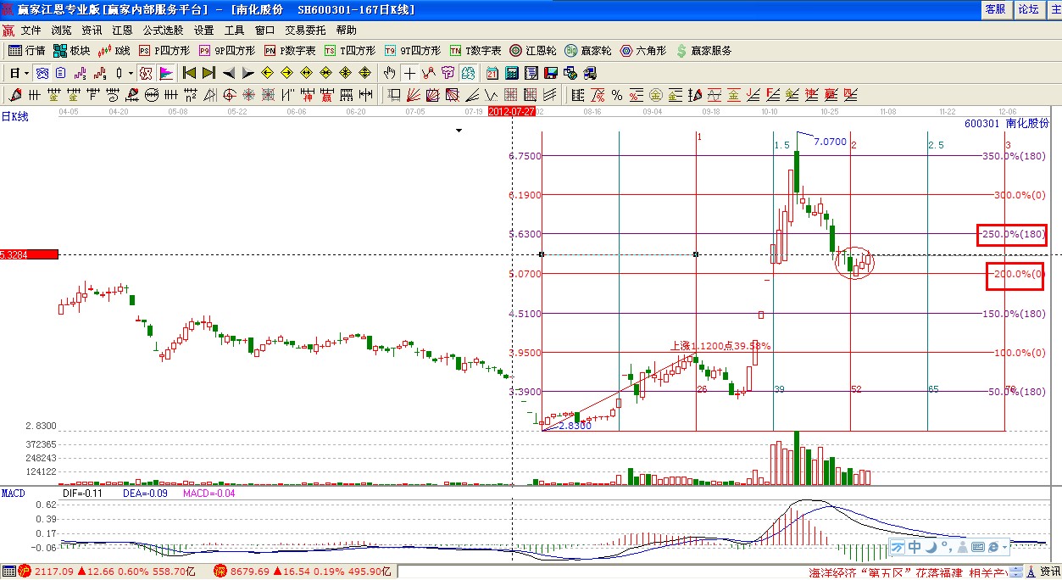
Task: Open the 公式选股 menu
Action: coord(163,30)
